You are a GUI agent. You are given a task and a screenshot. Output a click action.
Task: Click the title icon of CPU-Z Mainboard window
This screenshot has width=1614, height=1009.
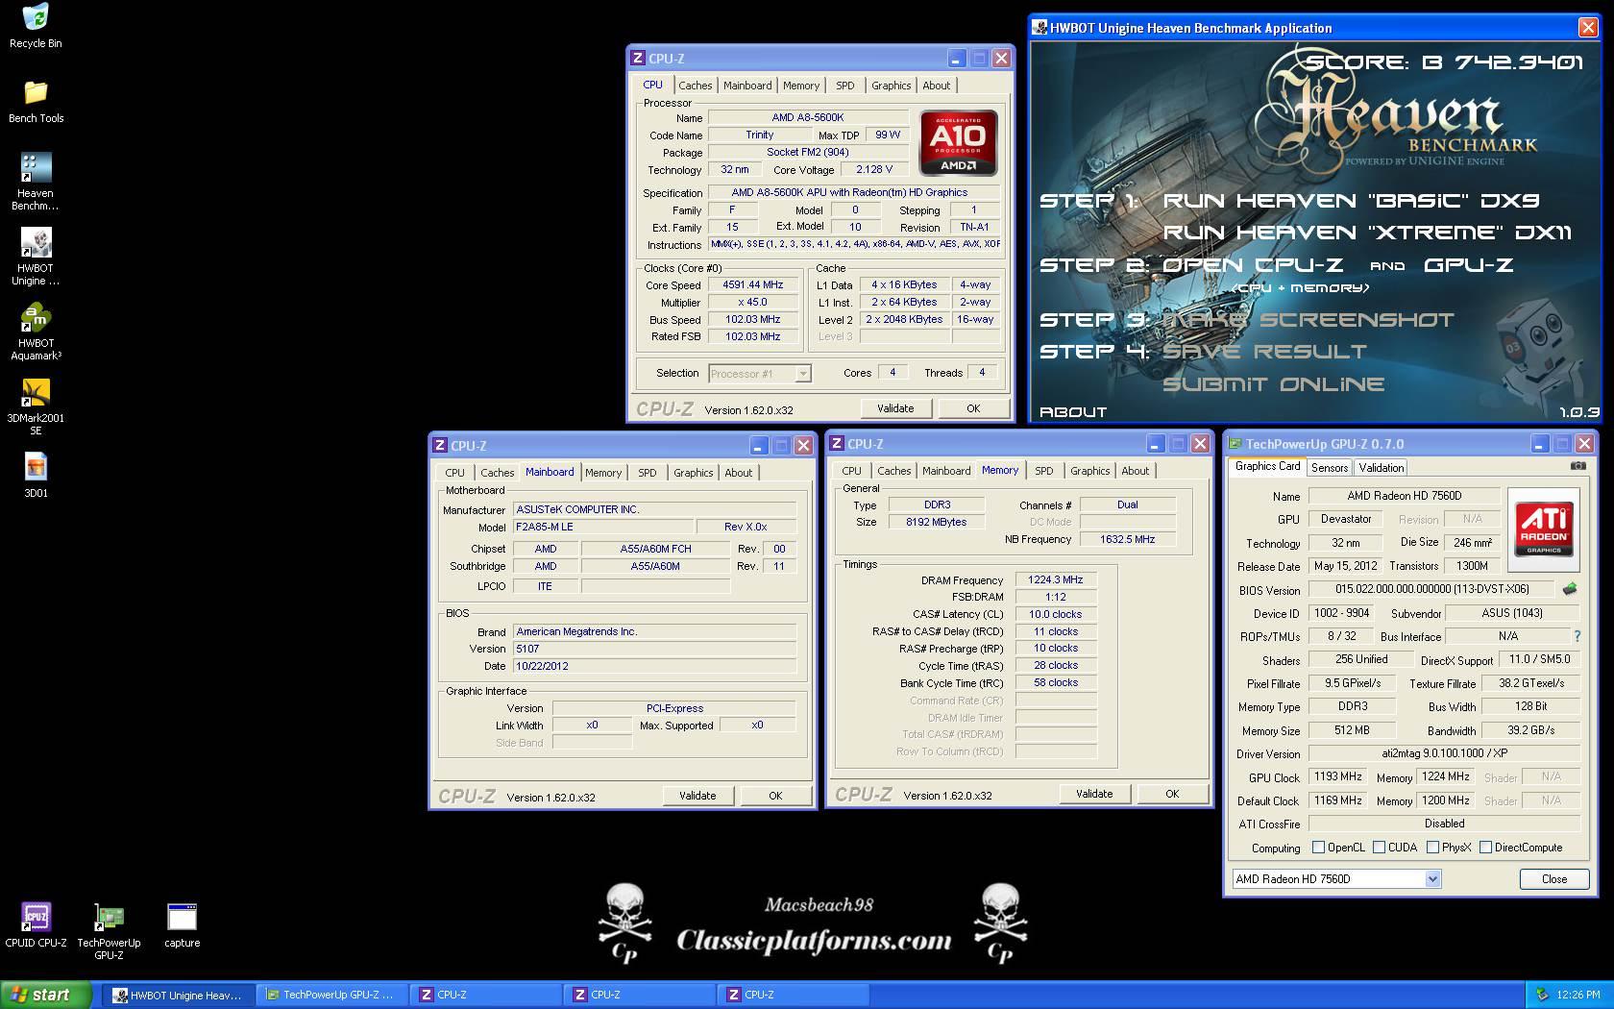click(440, 446)
